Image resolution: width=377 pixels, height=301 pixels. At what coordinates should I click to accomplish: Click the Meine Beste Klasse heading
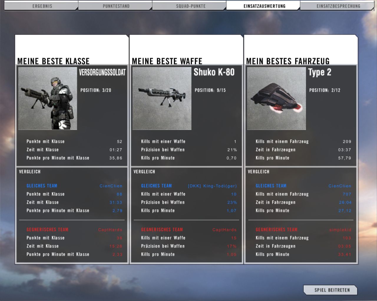point(53,61)
